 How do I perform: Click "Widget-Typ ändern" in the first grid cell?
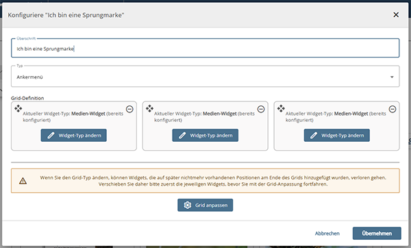[74, 135]
